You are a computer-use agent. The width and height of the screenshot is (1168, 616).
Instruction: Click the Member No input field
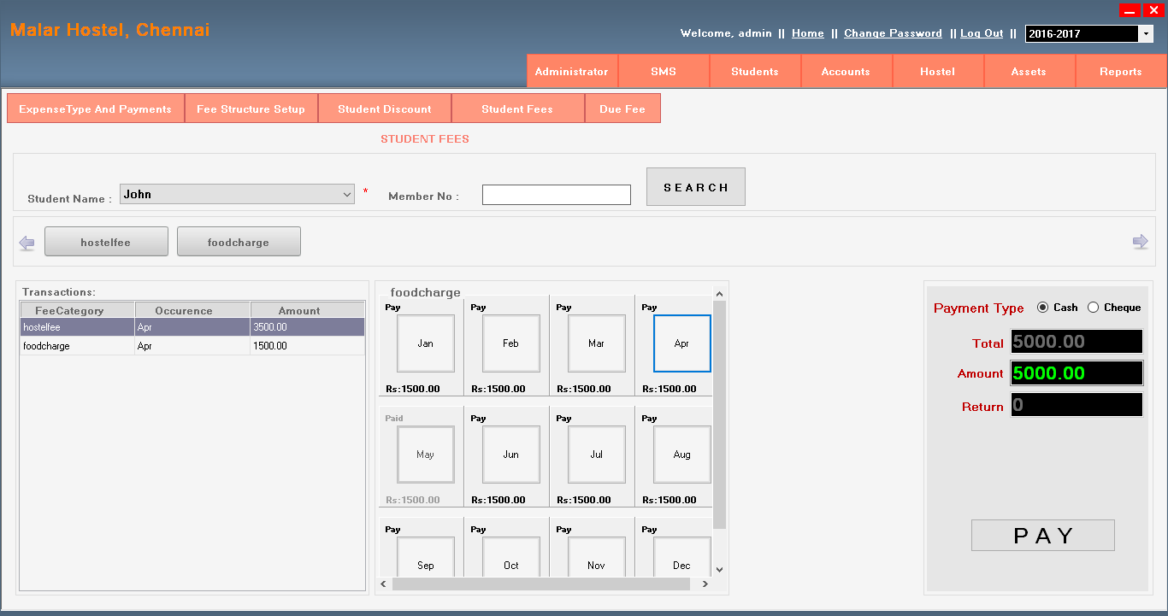click(556, 194)
